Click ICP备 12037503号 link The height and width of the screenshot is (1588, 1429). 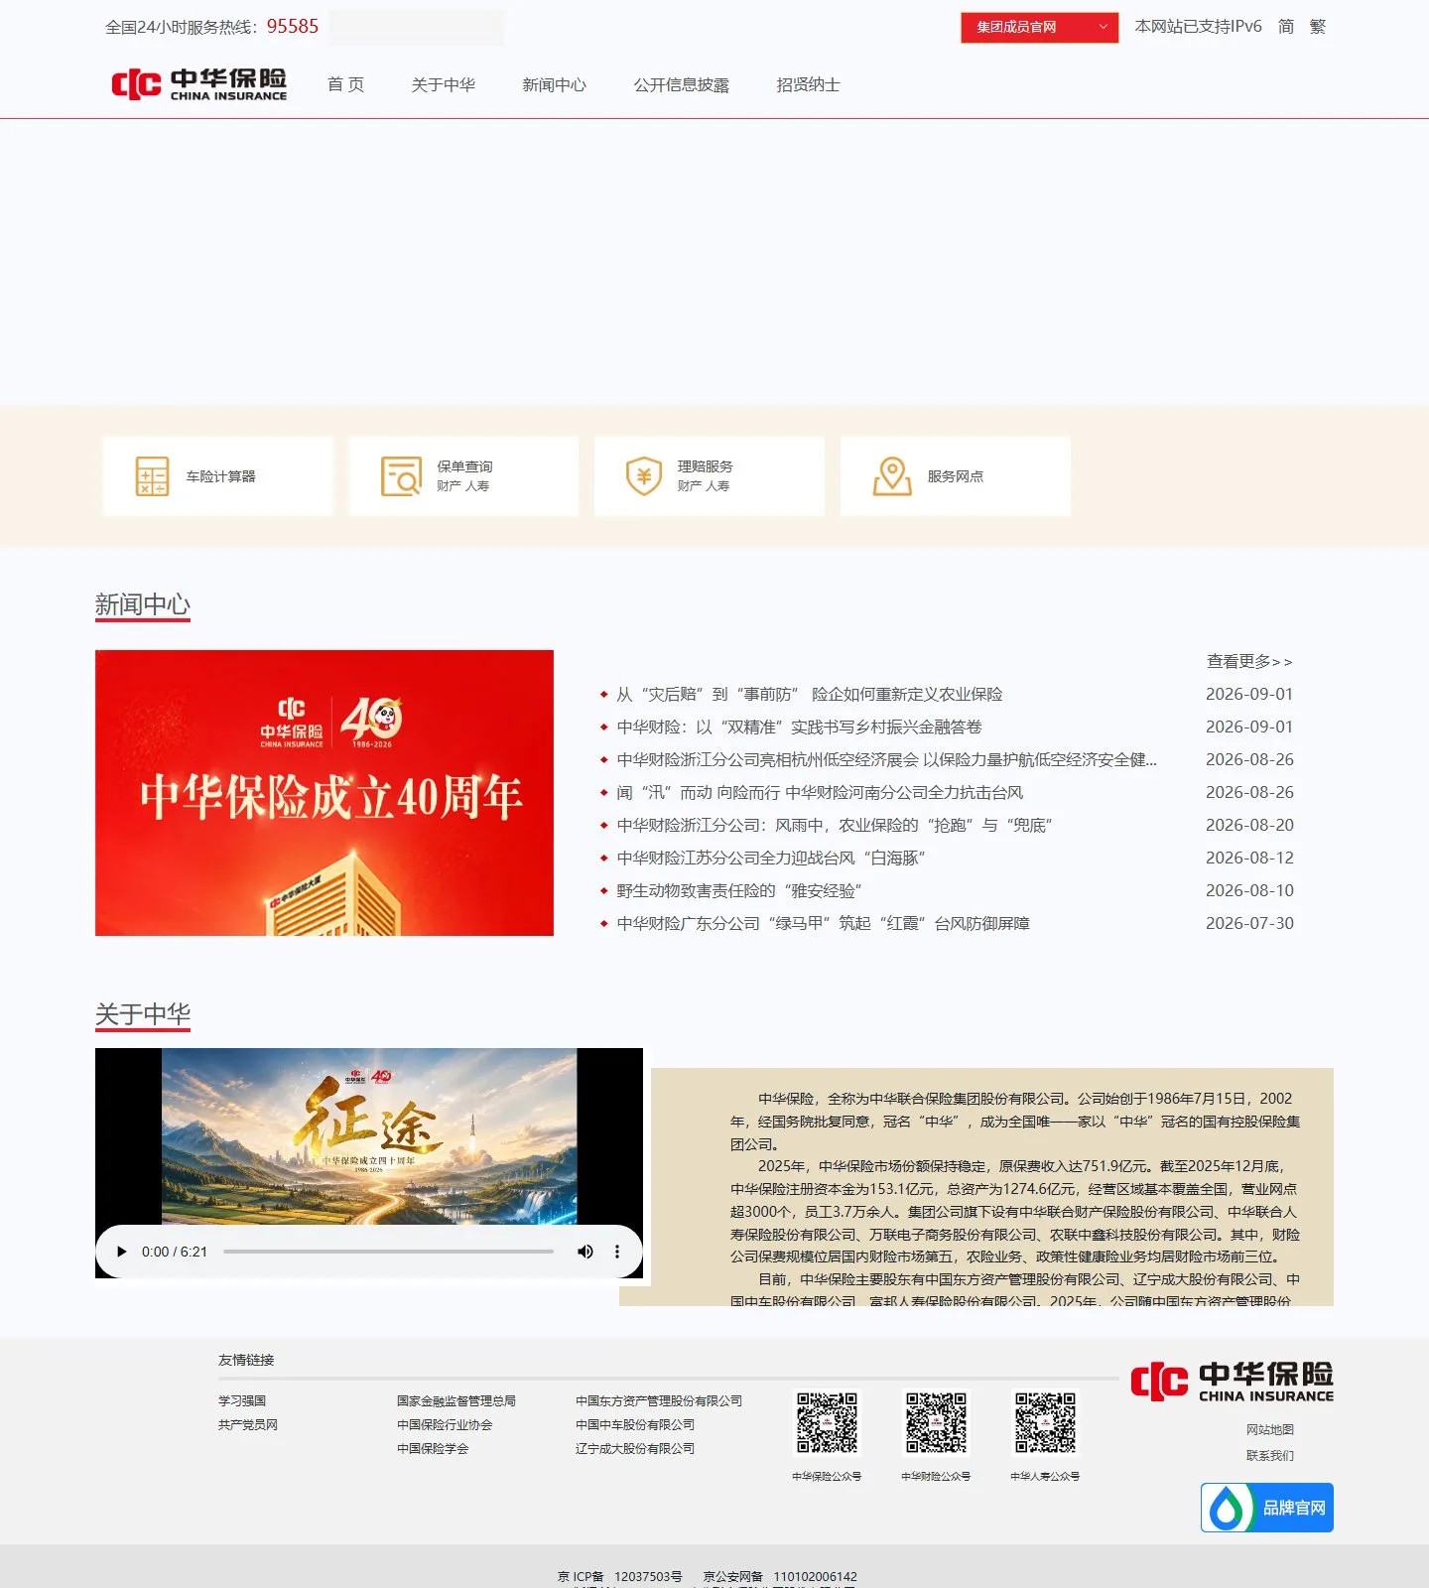point(620,1576)
